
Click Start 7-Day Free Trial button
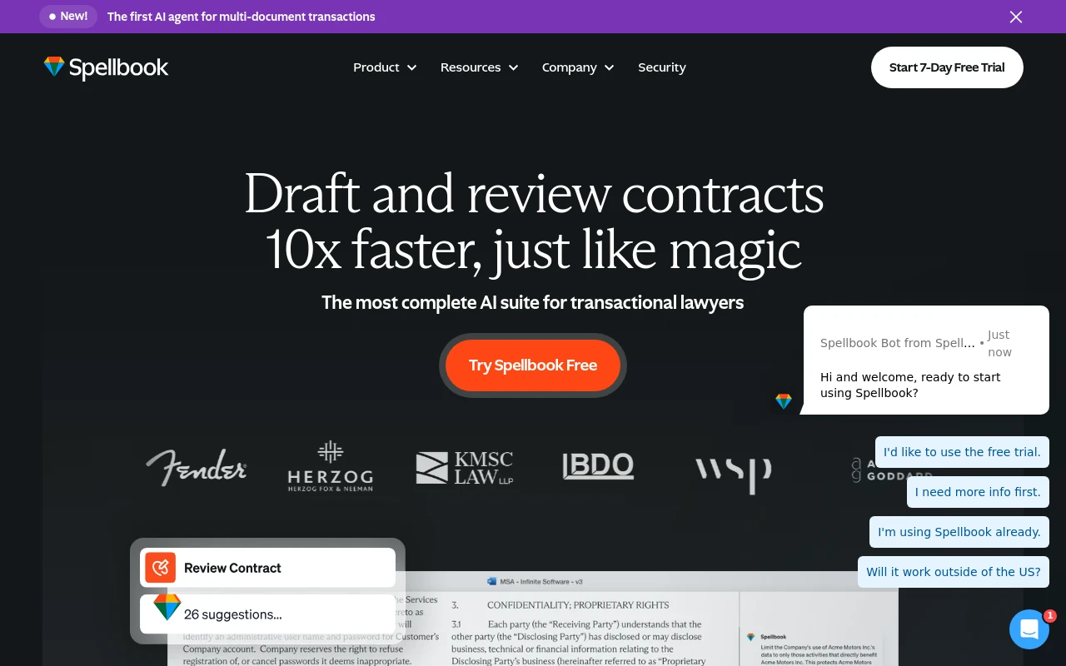(x=947, y=67)
